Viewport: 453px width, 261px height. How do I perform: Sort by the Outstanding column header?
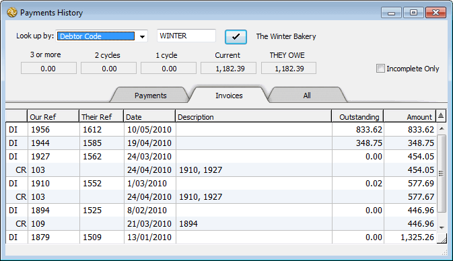coord(357,116)
